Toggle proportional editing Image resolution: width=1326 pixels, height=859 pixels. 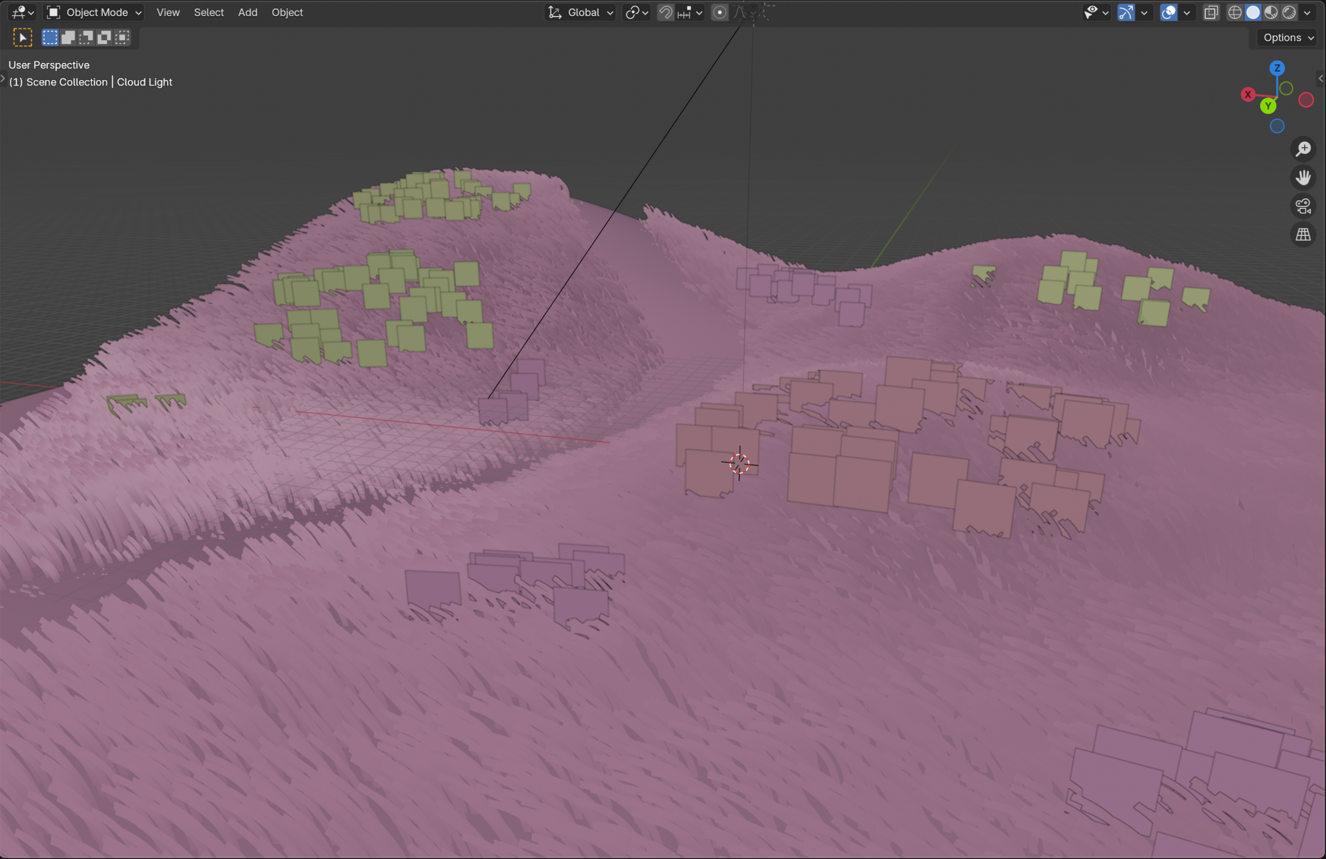click(x=720, y=12)
